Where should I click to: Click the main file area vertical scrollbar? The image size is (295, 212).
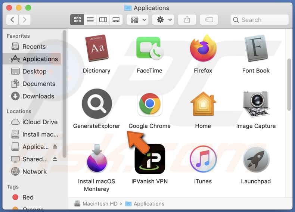[x=289, y=85]
